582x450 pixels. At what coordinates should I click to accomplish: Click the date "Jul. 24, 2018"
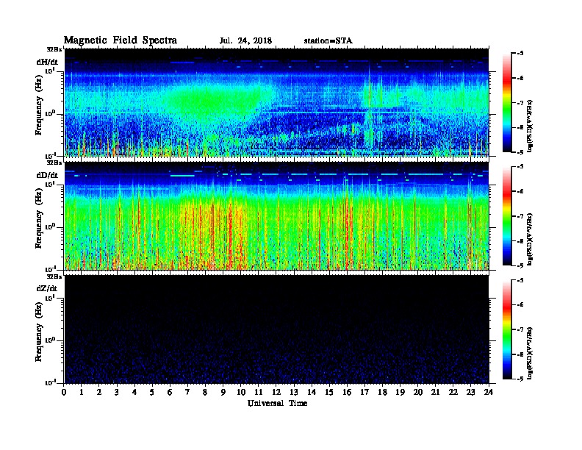[x=245, y=41]
